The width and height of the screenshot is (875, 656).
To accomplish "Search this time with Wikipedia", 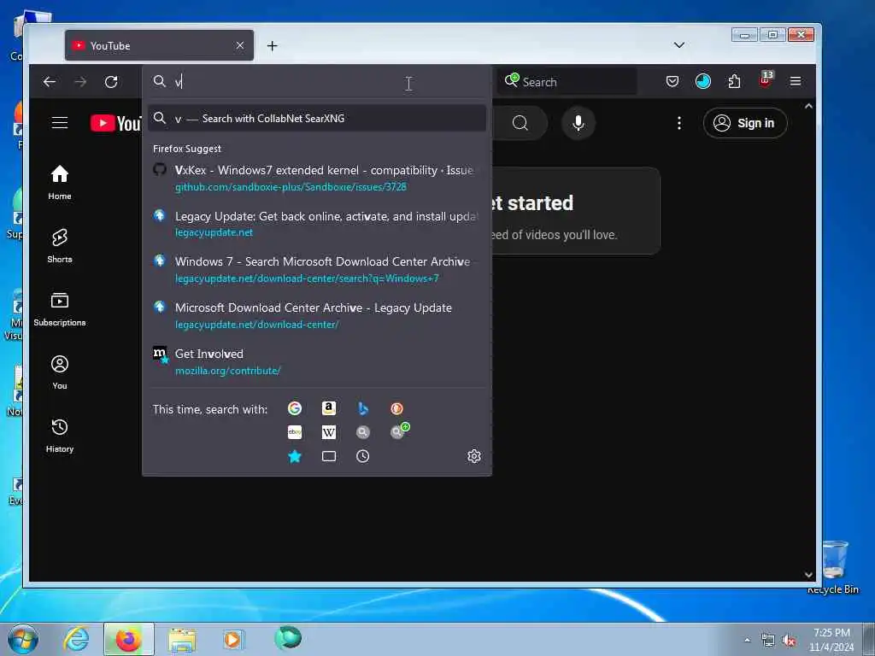I will 329,432.
